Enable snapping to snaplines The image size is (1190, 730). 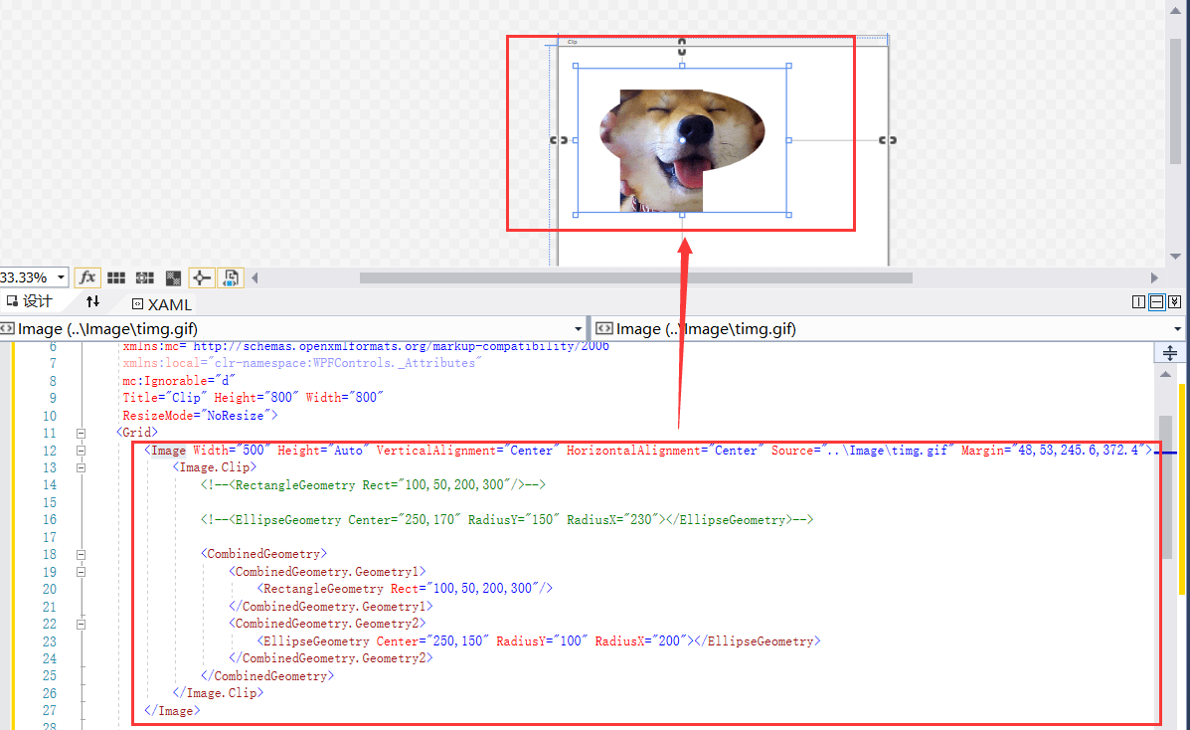coord(201,276)
